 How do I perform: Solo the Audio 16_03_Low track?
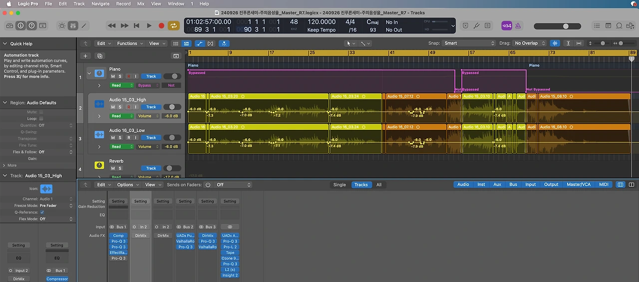(120, 138)
